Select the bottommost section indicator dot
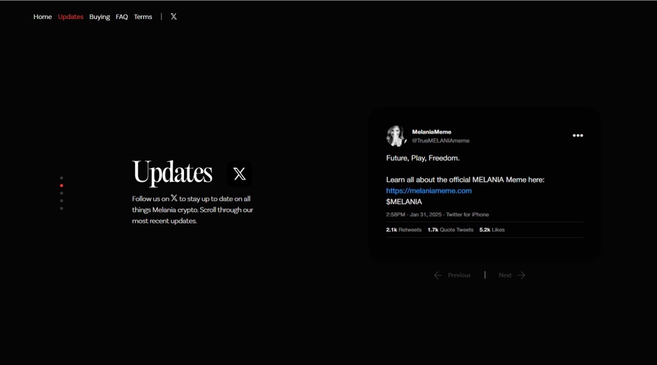 coord(61,209)
